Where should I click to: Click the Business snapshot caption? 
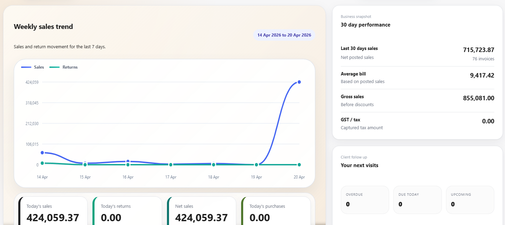tap(356, 17)
